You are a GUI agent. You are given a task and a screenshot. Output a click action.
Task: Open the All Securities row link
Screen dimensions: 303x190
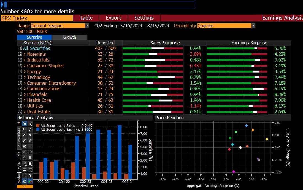[37, 48]
